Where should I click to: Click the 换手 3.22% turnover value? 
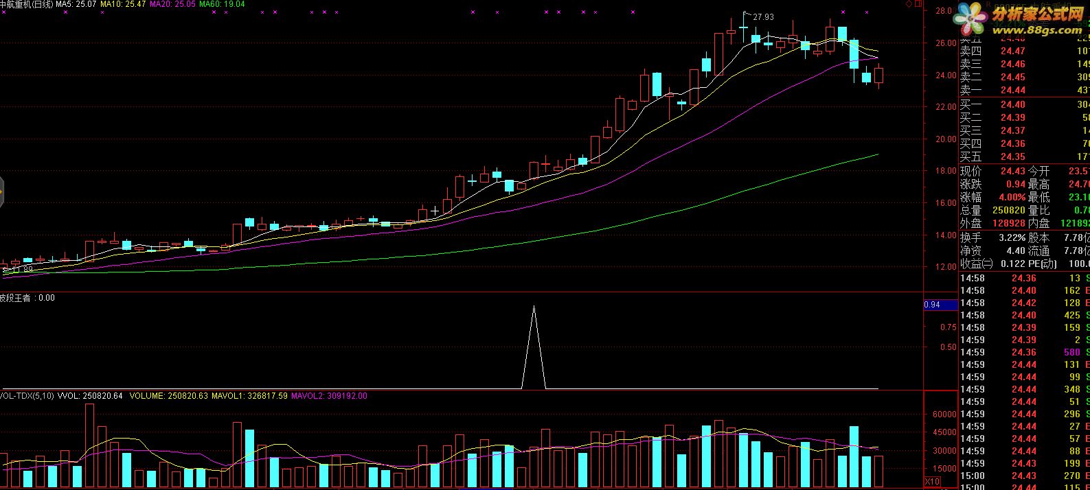1012,237
